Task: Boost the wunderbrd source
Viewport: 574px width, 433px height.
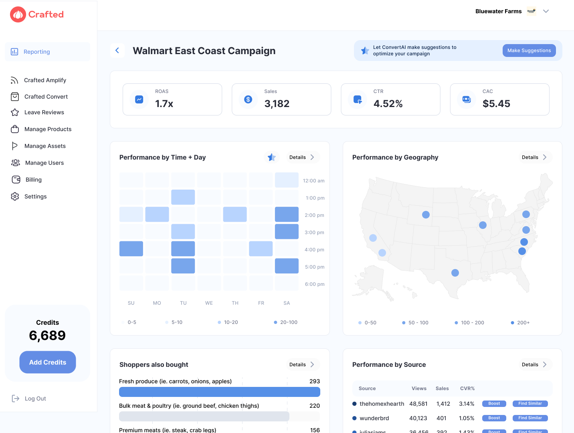Action: tap(494, 418)
